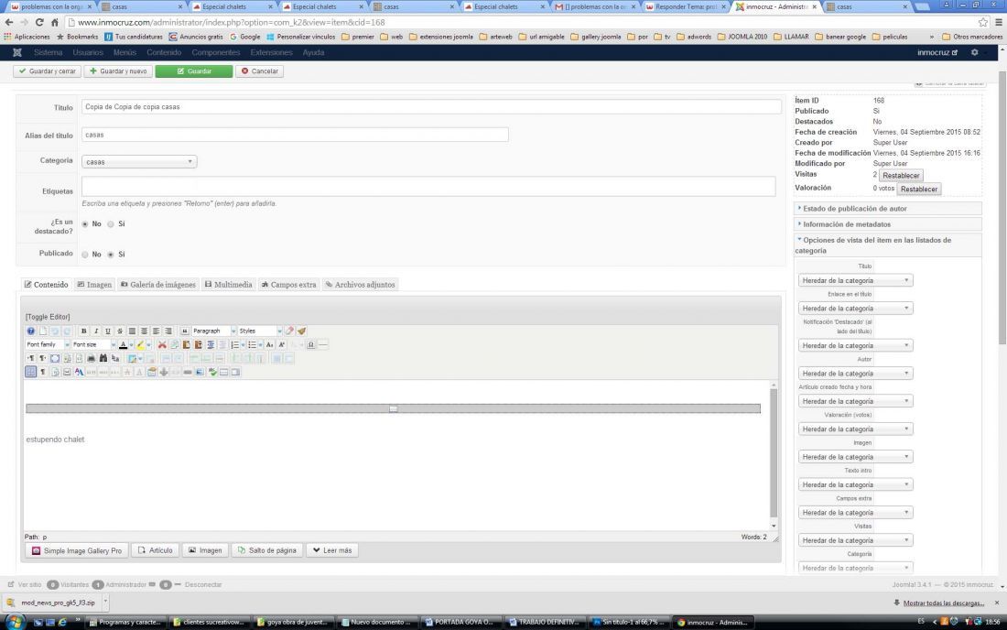Open the Categoría dropdown showing casas
Viewport: 1007px width, 630px height.
[139, 162]
